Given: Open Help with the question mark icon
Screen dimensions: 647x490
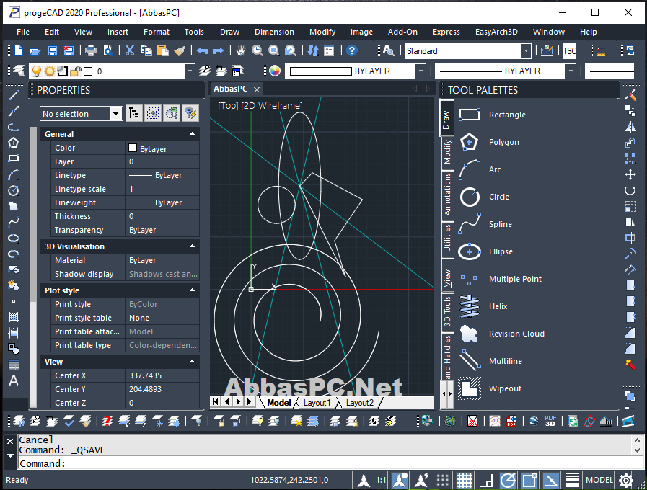Looking at the screenshot, I should [351, 50].
